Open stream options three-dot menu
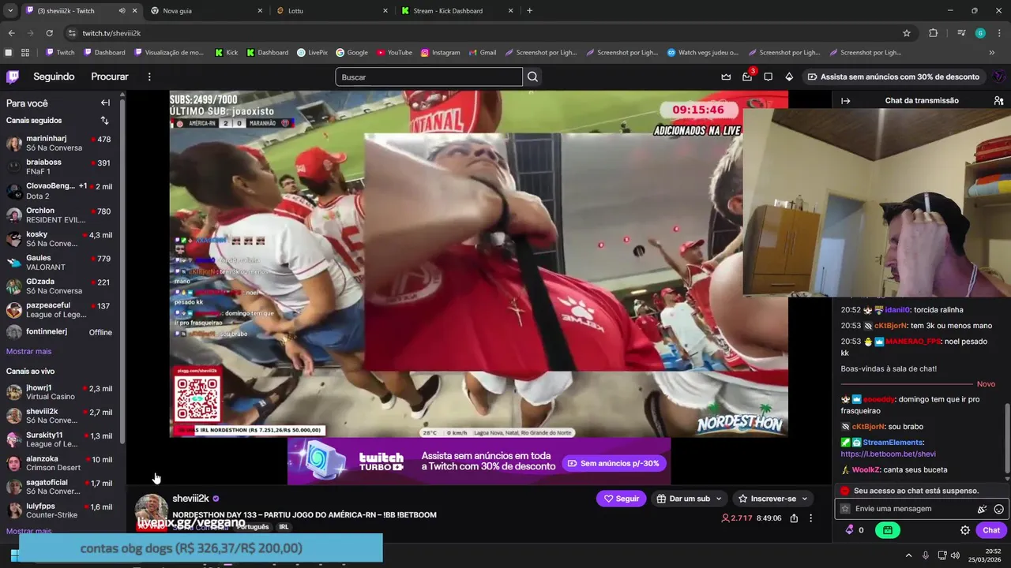The width and height of the screenshot is (1011, 568). pos(810,518)
